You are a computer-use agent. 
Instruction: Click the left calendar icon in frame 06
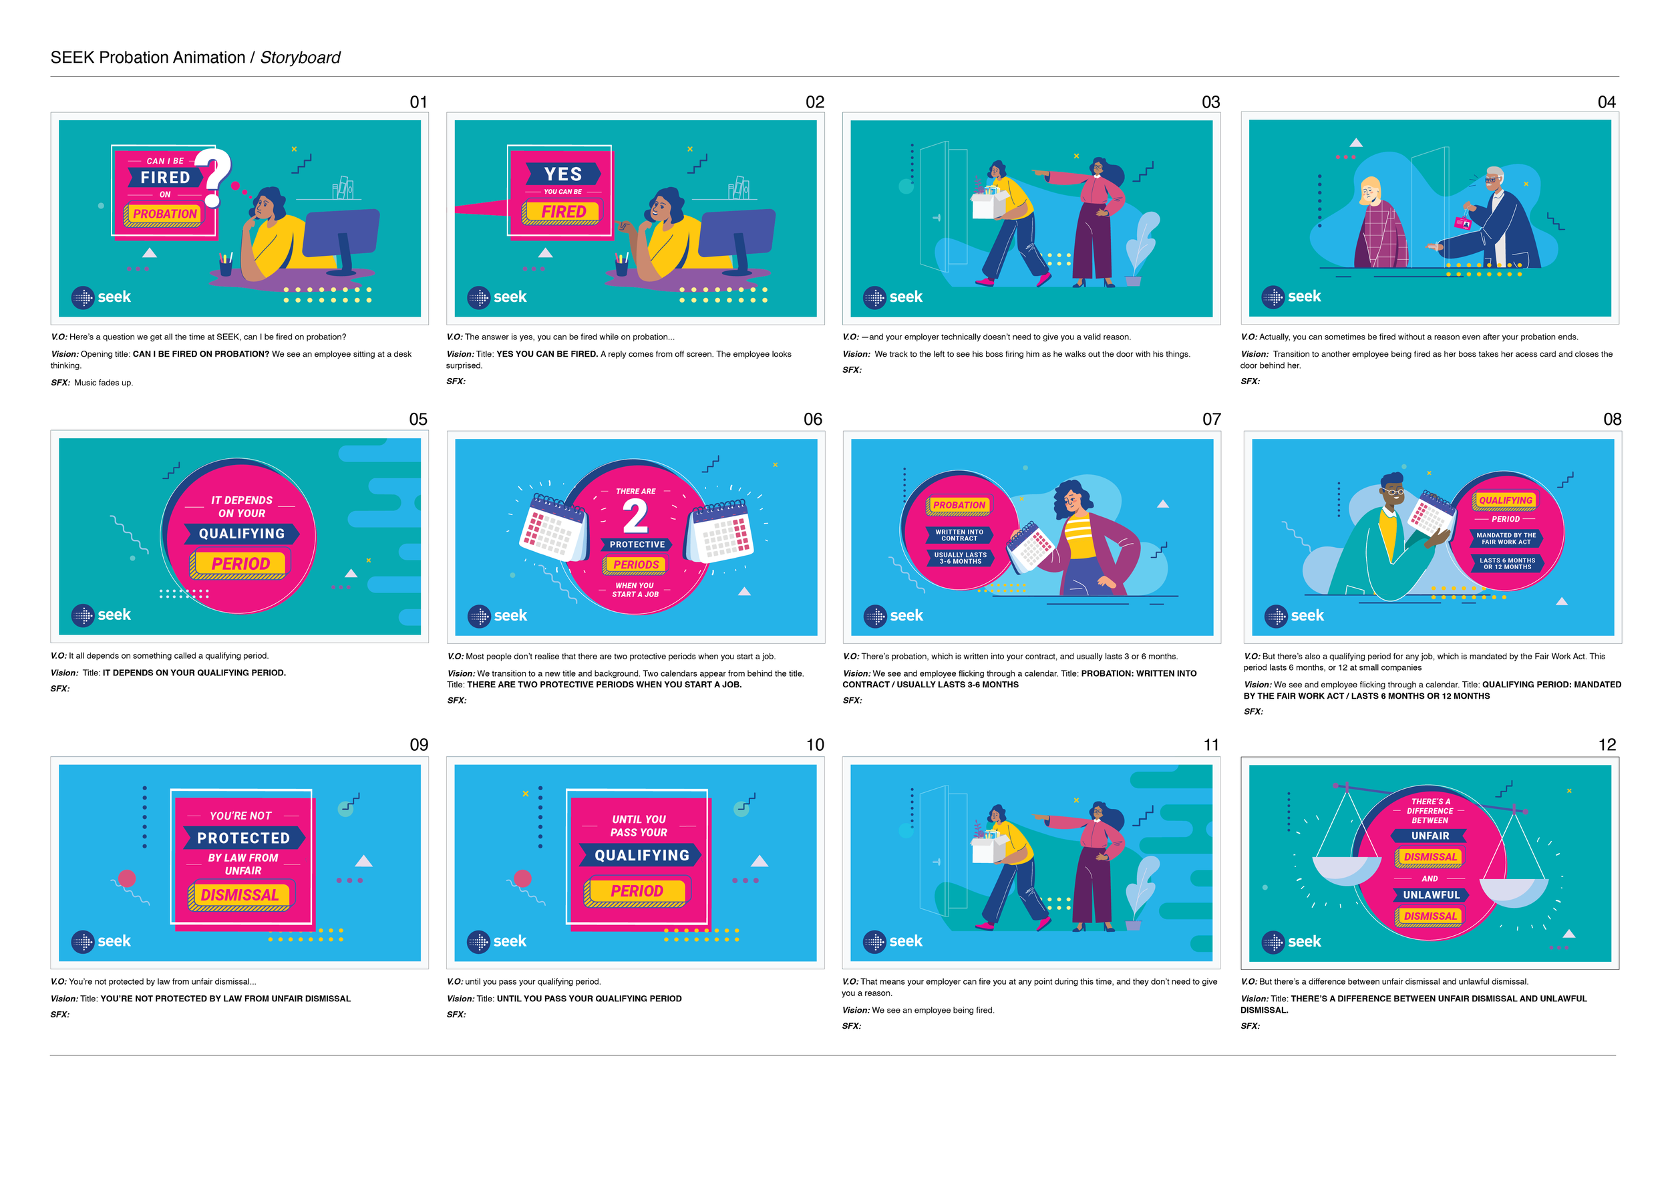coord(554,526)
